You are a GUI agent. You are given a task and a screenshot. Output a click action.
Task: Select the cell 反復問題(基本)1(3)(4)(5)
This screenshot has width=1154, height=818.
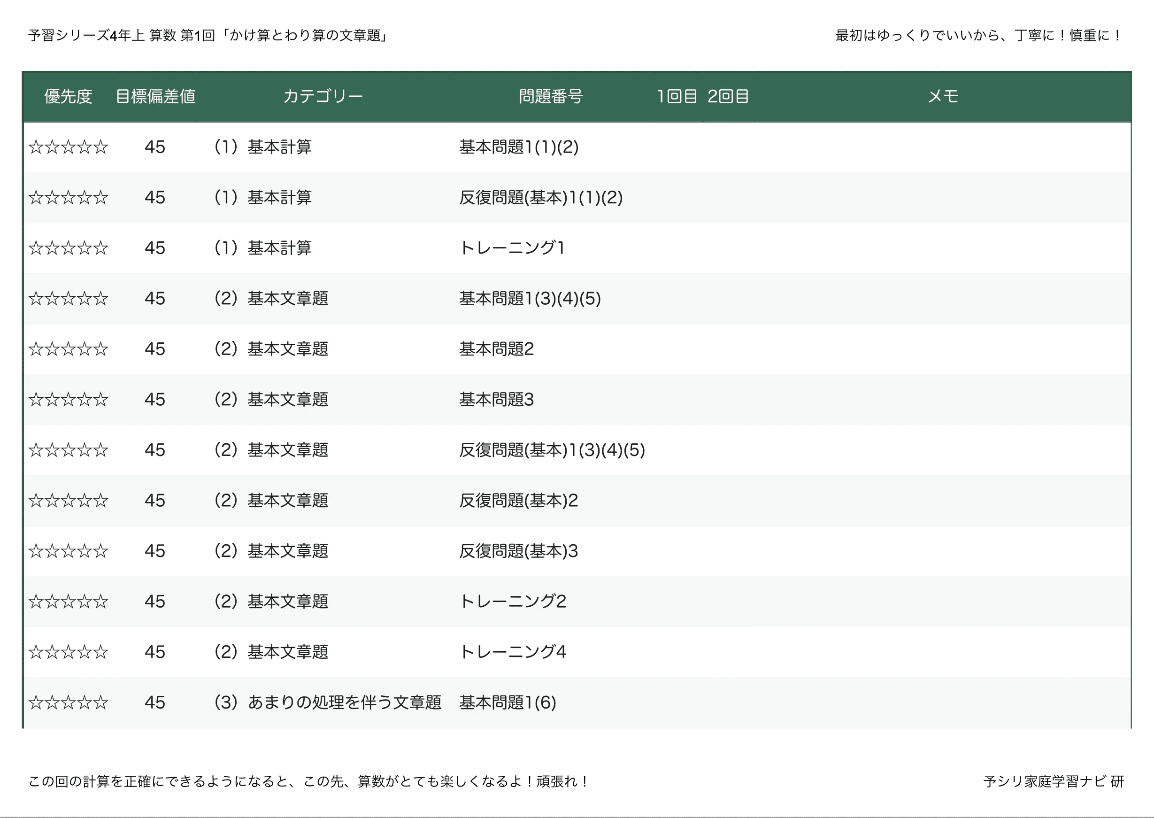click(x=552, y=450)
